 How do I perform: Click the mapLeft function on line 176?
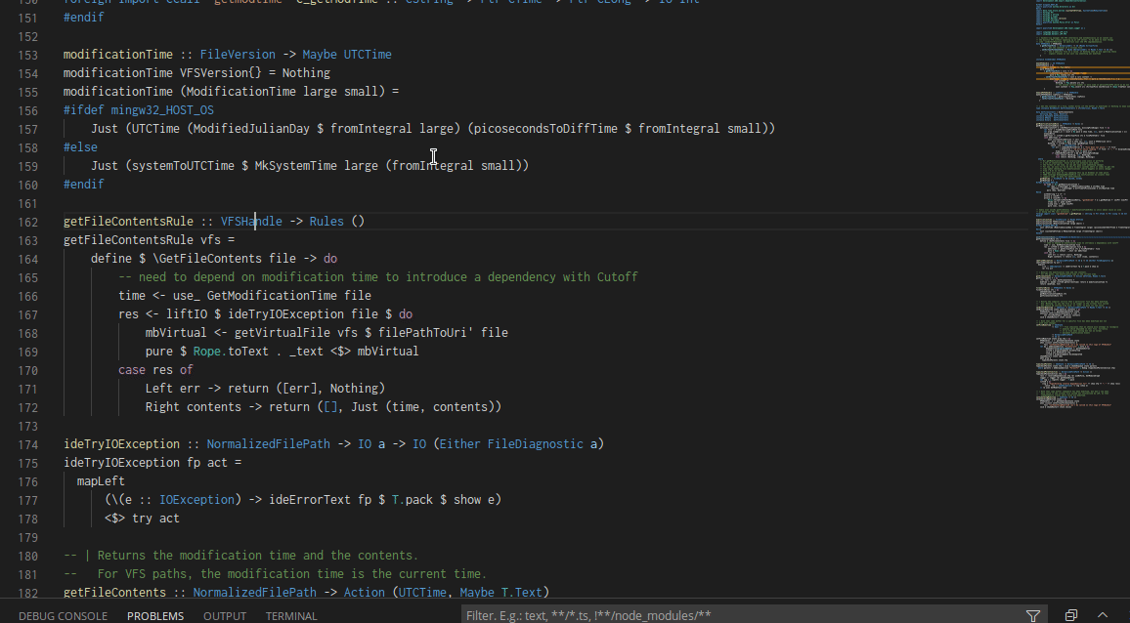[101, 481]
